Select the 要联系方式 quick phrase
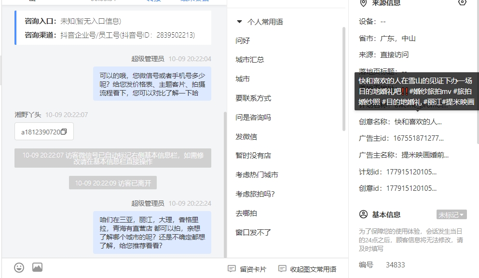Screen dimensions: 479x278 click(x=253, y=98)
